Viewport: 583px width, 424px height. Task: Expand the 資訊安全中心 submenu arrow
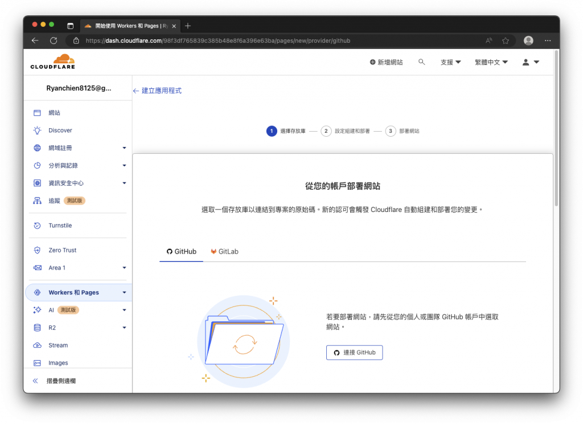coord(124,183)
